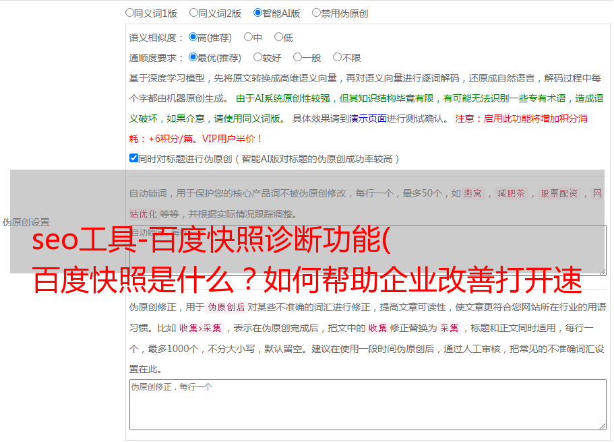This screenshot has height=443, width=614.
Task: Click the 减肥茶 example keyword tag
Action: 512,193
